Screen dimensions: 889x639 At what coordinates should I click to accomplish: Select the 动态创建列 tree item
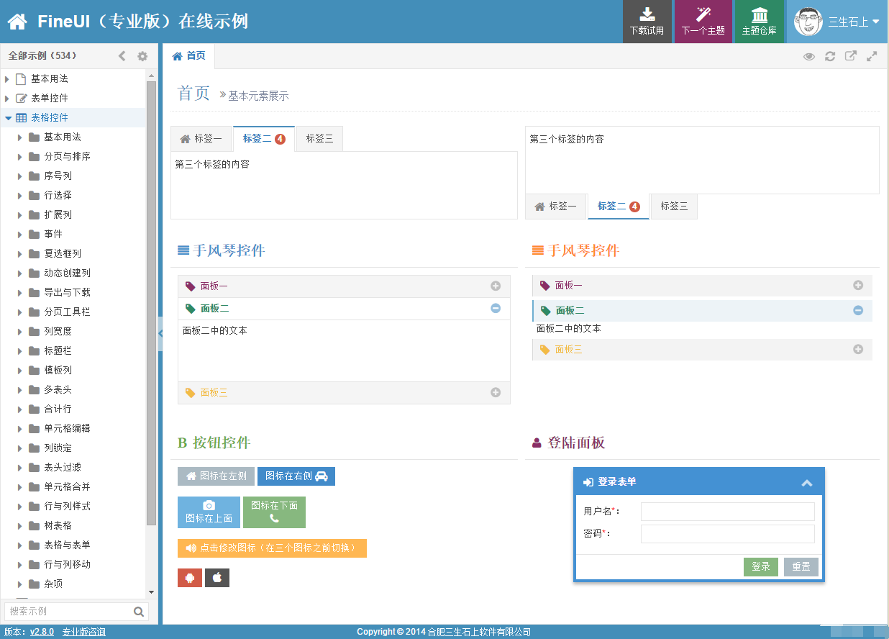point(73,273)
